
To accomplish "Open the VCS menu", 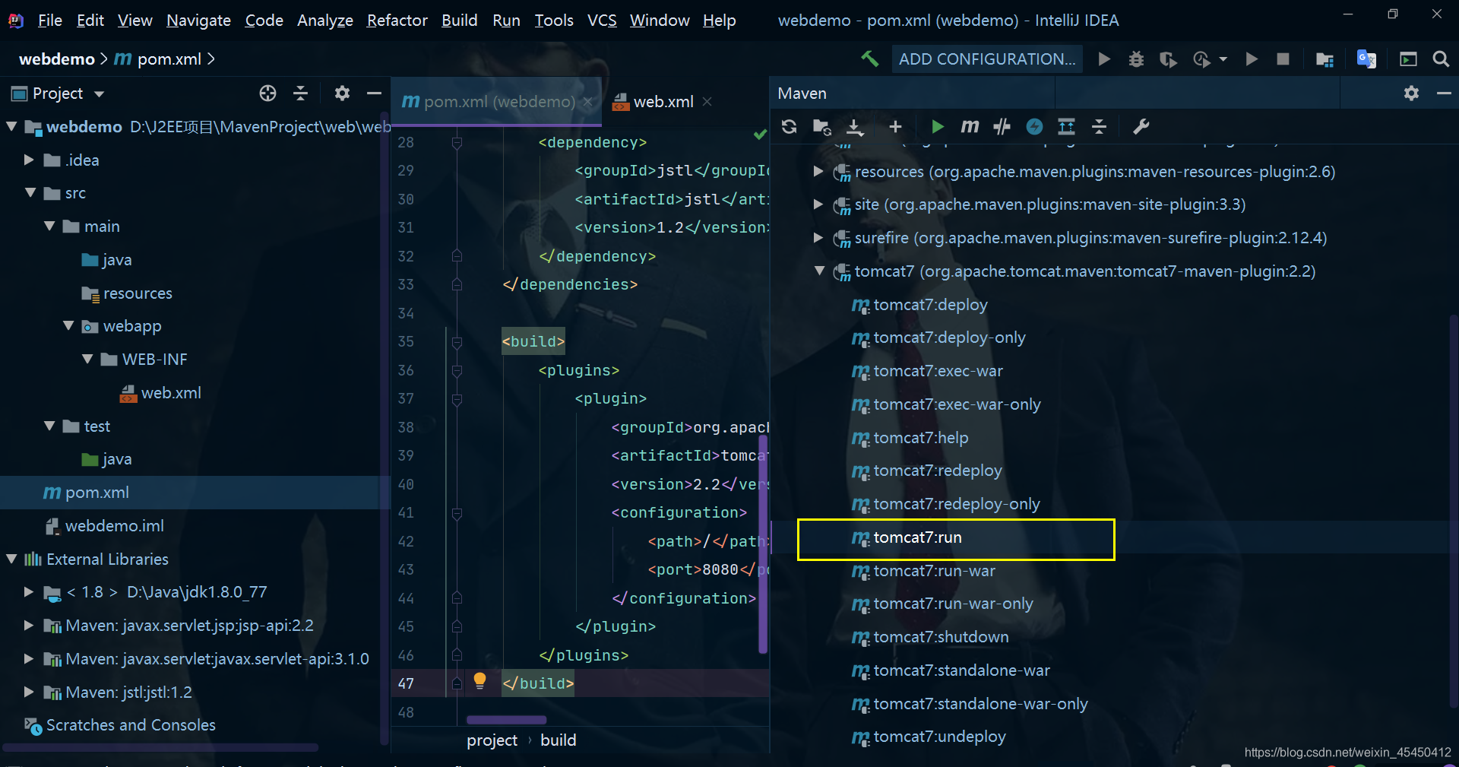I will pyautogui.click(x=601, y=20).
